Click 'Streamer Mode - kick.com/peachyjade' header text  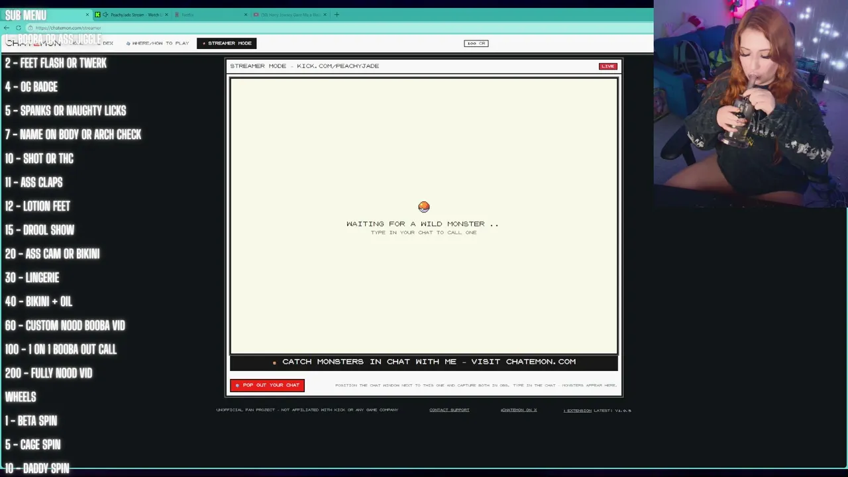pyautogui.click(x=304, y=66)
